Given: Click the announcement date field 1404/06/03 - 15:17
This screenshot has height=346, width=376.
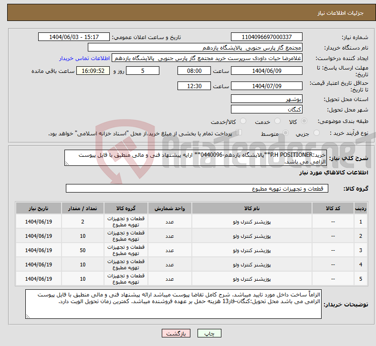Looking at the screenshot, I should tap(74, 37).
